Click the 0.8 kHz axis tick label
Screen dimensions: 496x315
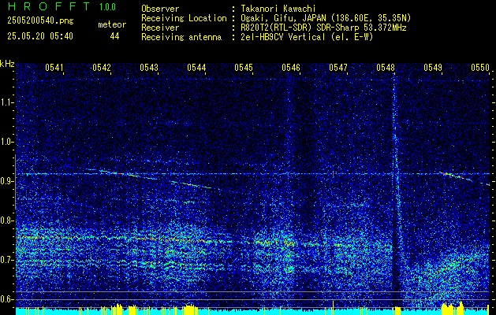click(x=6, y=220)
